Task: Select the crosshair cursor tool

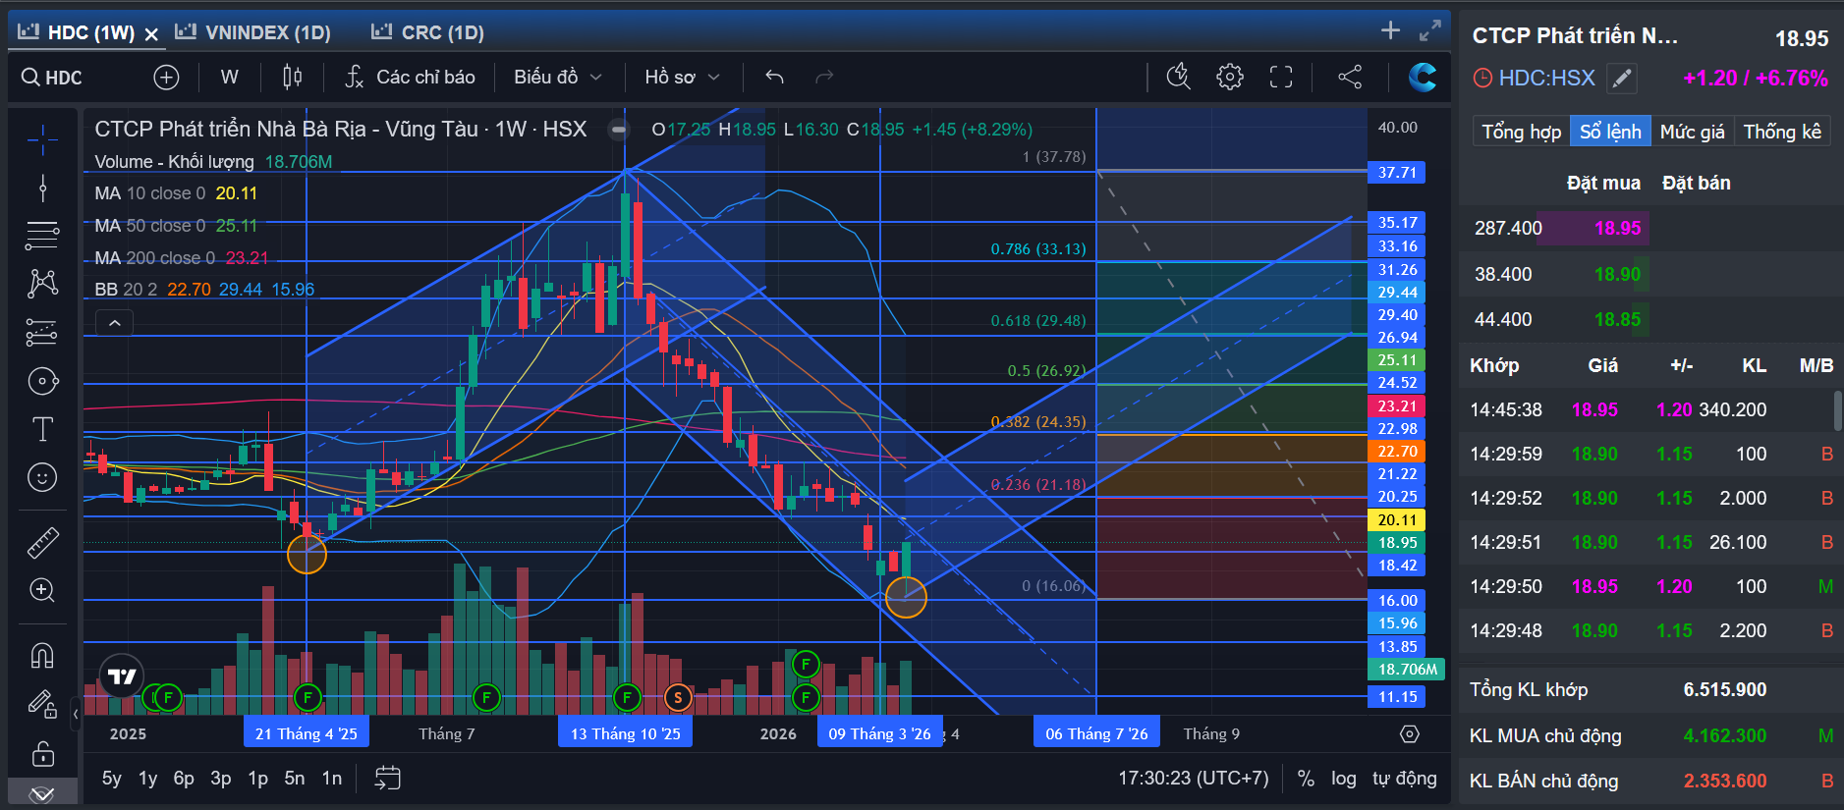Action: pos(42,140)
